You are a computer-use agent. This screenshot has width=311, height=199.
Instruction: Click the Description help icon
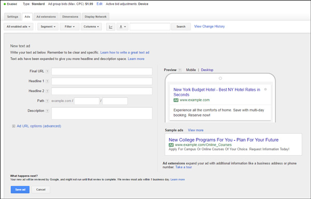(47, 111)
